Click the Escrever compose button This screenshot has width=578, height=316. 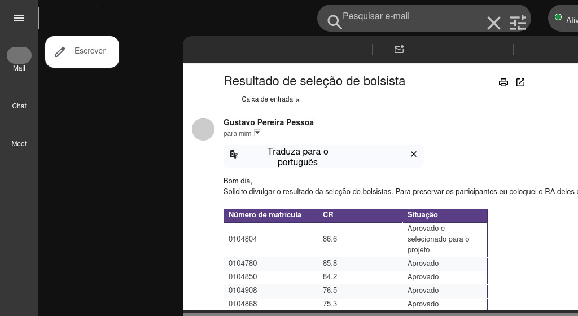[82, 51]
